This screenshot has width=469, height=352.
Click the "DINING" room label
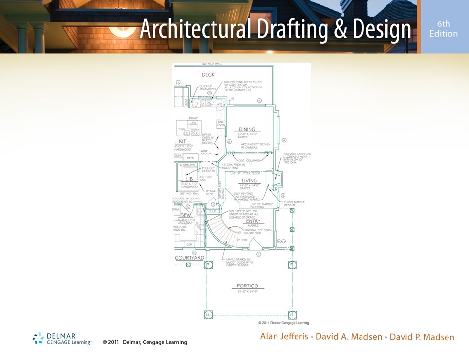pos(247,129)
